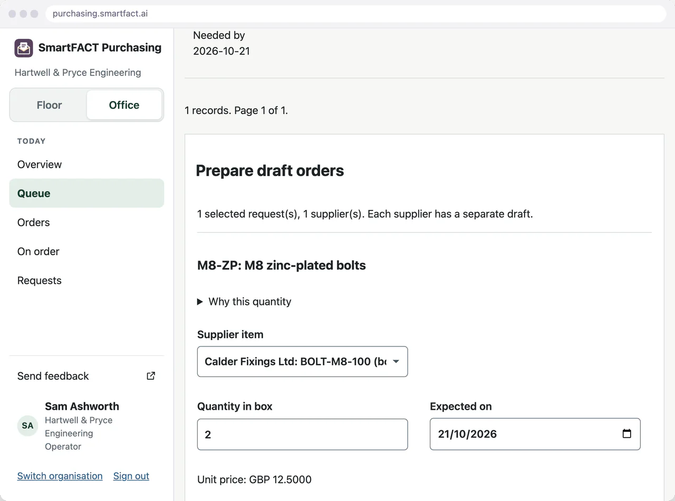Open the Supplier item dropdown
The image size is (675, 501).
(302, 362)
